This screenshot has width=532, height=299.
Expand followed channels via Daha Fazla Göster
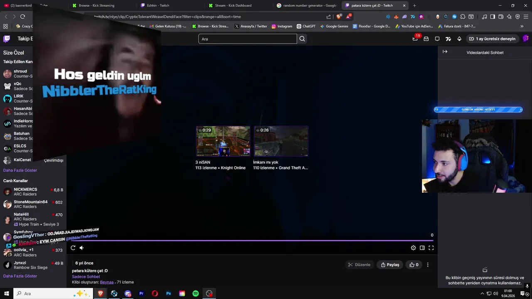[20, 170]
